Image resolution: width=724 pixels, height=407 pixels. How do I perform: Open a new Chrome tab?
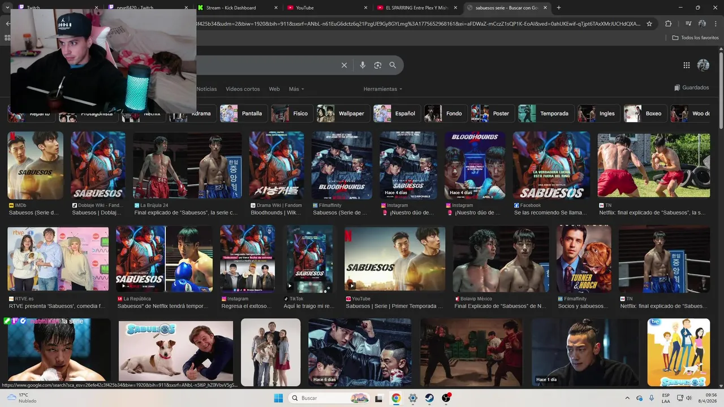click(x=559, y=7)
